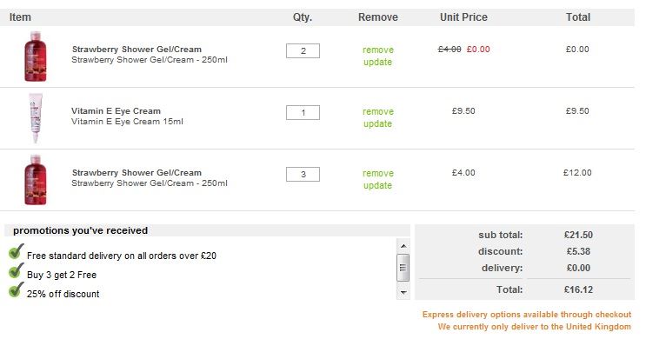This screenshot has width=646, height=359.
Task: Update the first Strawberry Shower Gel quantity
Action: pyautogui.click(x=377, y=63)
